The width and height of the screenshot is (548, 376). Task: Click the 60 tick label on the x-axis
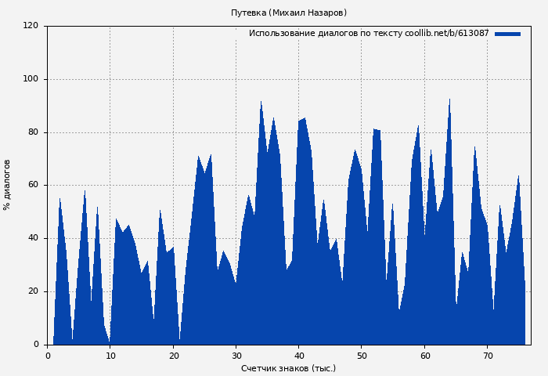(424, 356)
